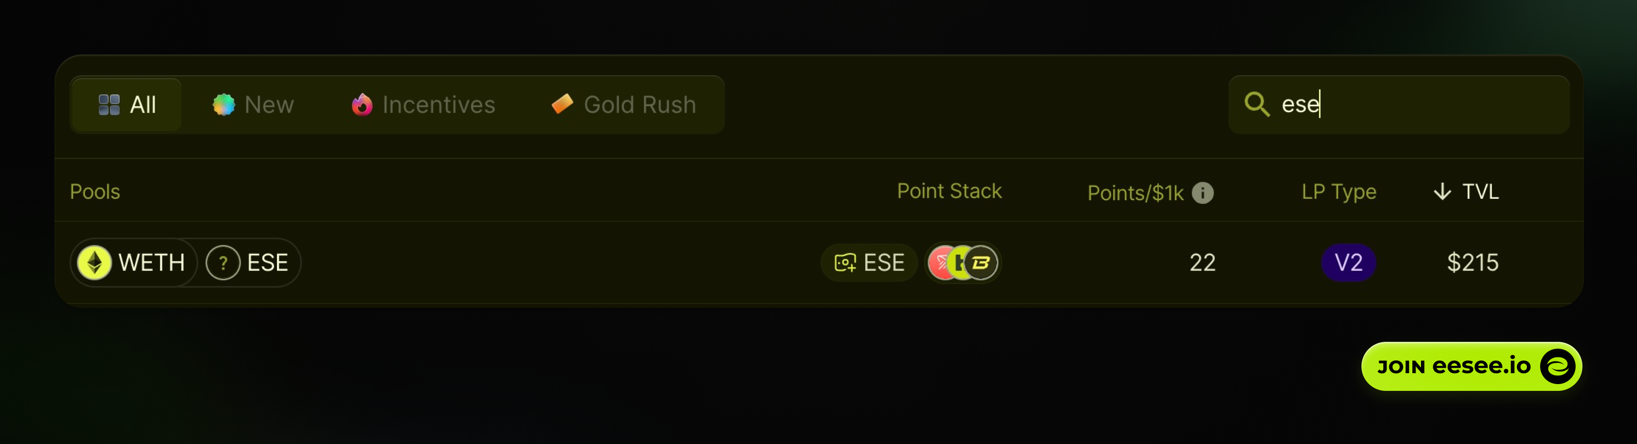Click the JOIN eesee.io button
The image size is (1637, 444).
(1471, 367)
